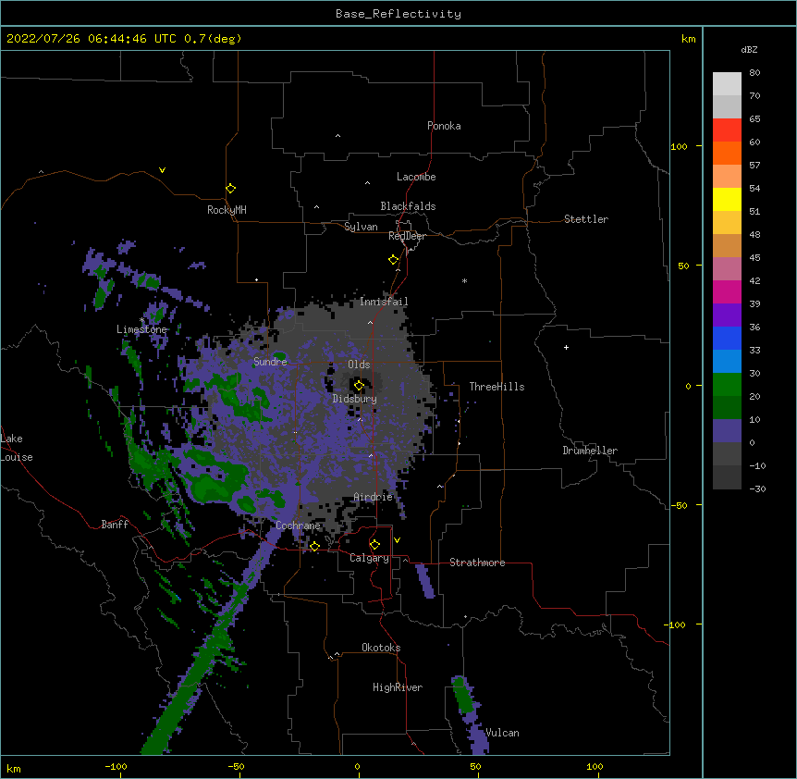Click the Vulcan city label

502,733
